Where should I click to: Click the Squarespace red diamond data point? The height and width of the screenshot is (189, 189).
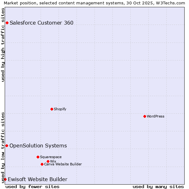[x=38, y=157]
